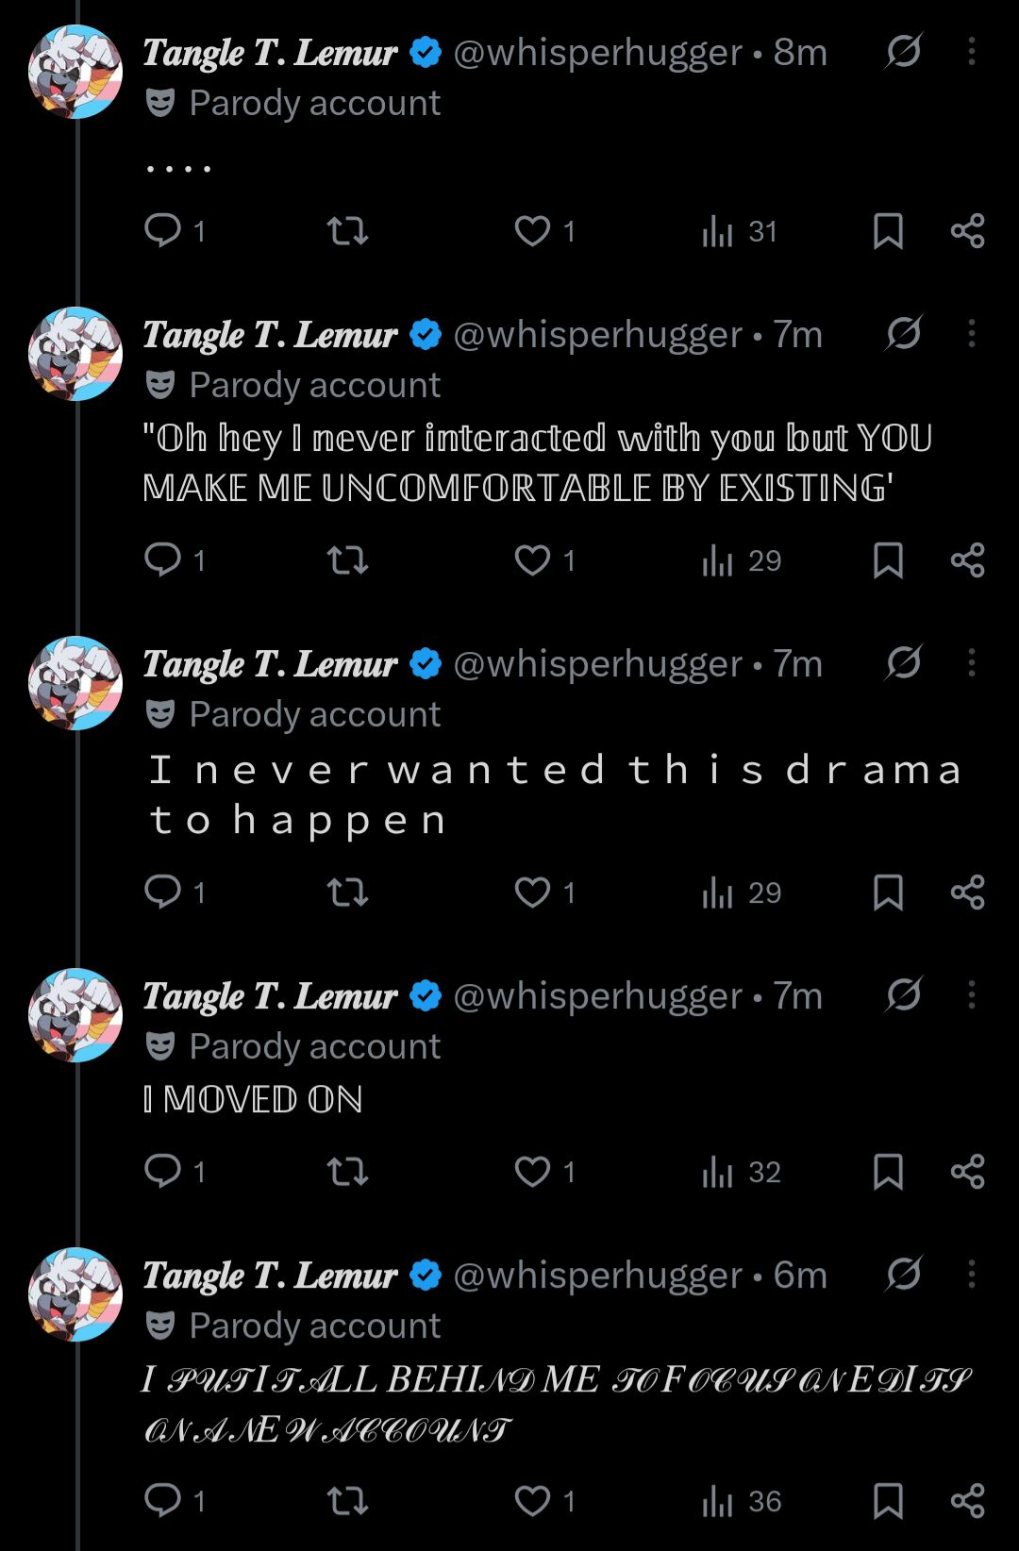View analytics showing 31 views
Screen dimensions: 1019x1551
click(740, 231)
